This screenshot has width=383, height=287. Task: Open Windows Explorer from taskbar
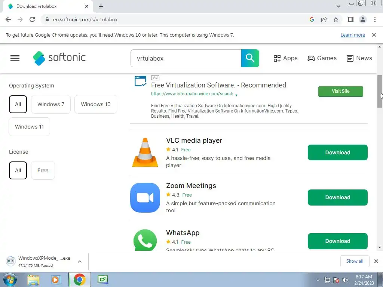pos(33,280)
